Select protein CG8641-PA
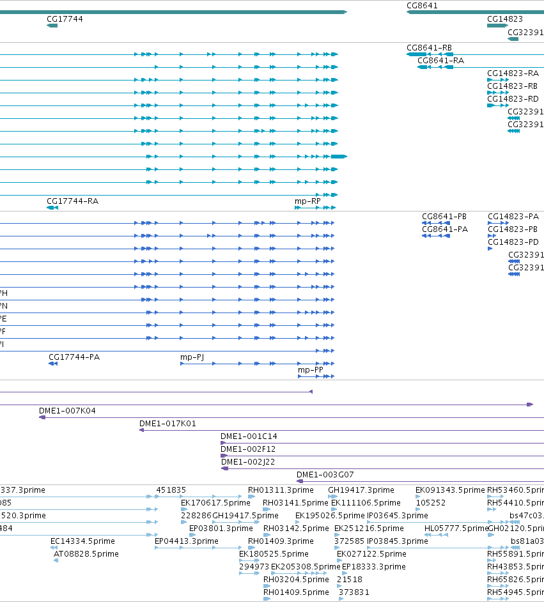Viewport: 544px width, 602px height. click(445, 229)
